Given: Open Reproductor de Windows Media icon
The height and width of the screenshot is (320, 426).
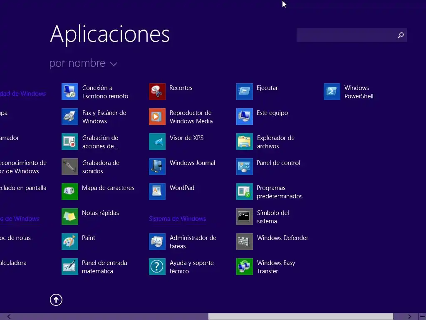Looking at the screenshot, I should coord(157,117).
